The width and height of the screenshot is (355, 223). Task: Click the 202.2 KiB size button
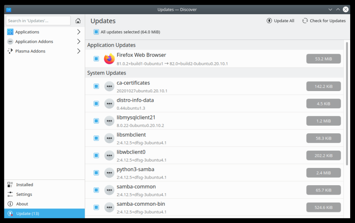323,155
